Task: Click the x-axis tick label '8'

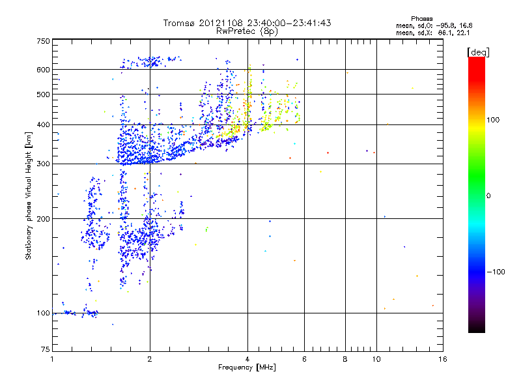Action: click(345, 359)
